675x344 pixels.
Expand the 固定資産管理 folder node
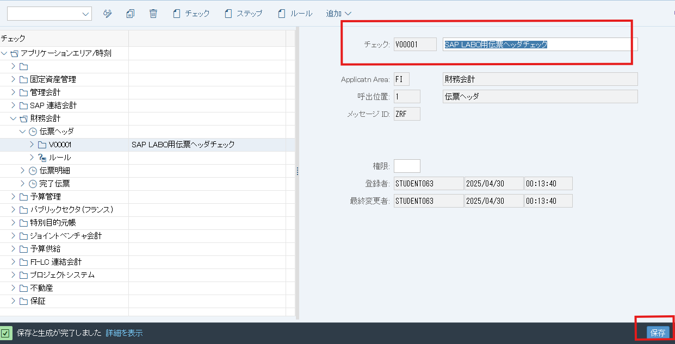pos(14,79)
